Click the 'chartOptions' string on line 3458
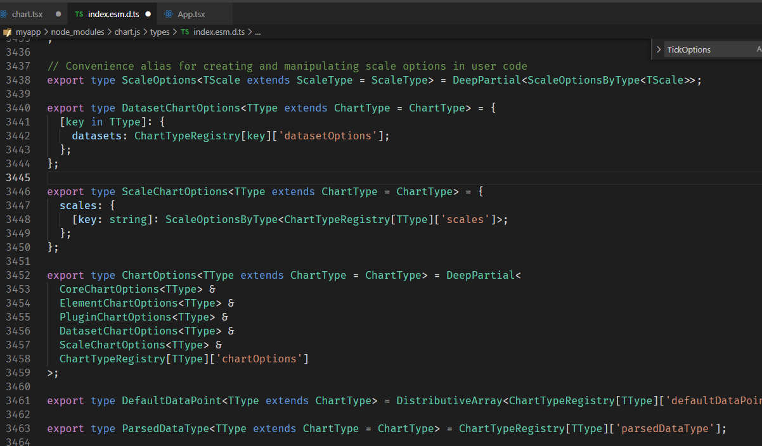The height and width of the screenshot is (446, 762). [259, 359]
